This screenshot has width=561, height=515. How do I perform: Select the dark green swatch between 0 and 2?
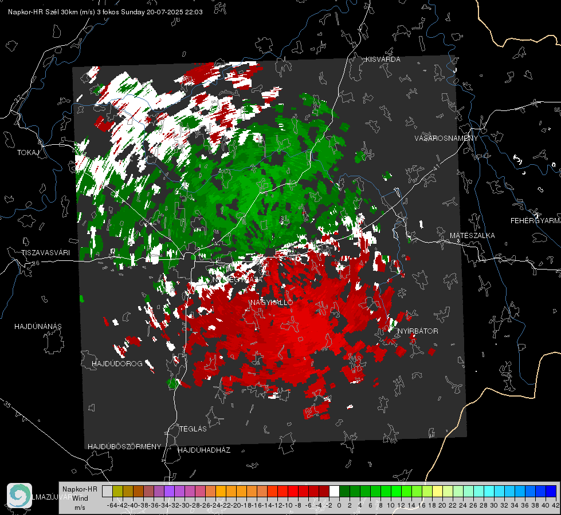[344, 491]
